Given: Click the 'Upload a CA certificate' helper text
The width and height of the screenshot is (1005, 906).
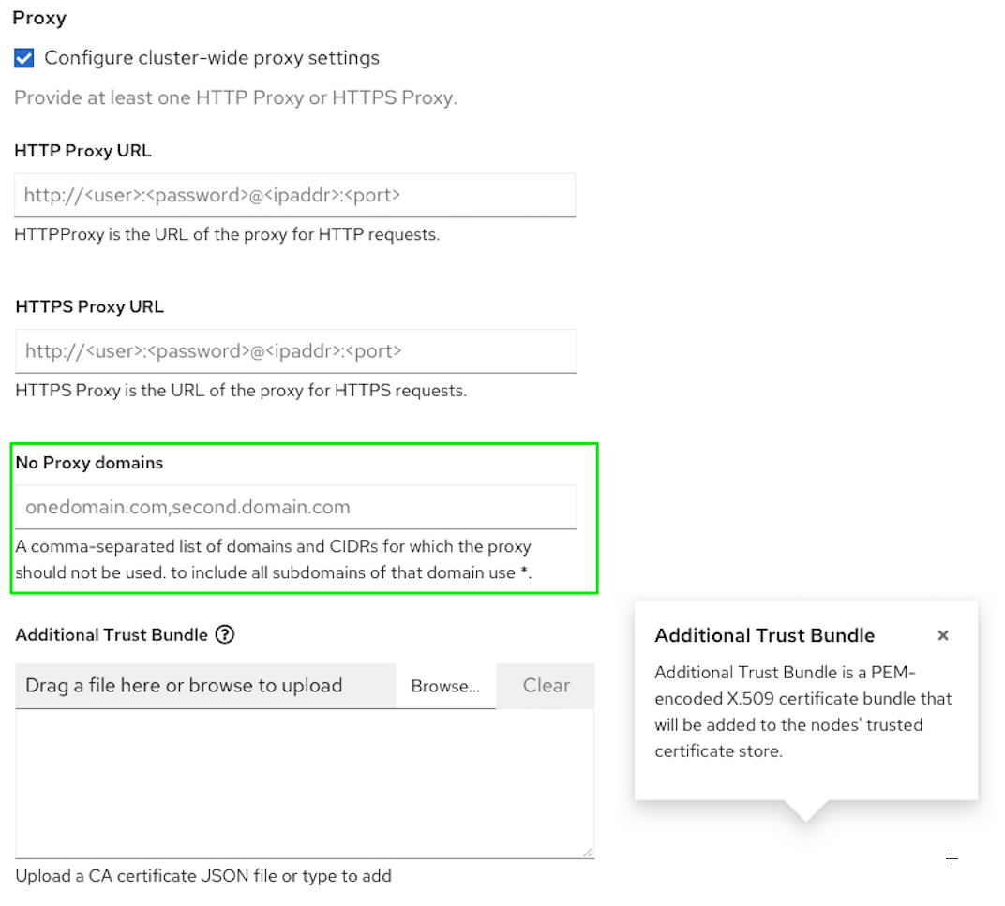Looking at the screenshot, I should click(203, 876).
